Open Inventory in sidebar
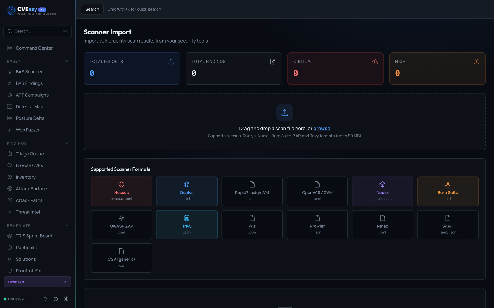The width and height of the screenshot is (494, 308). coord(38,177)
